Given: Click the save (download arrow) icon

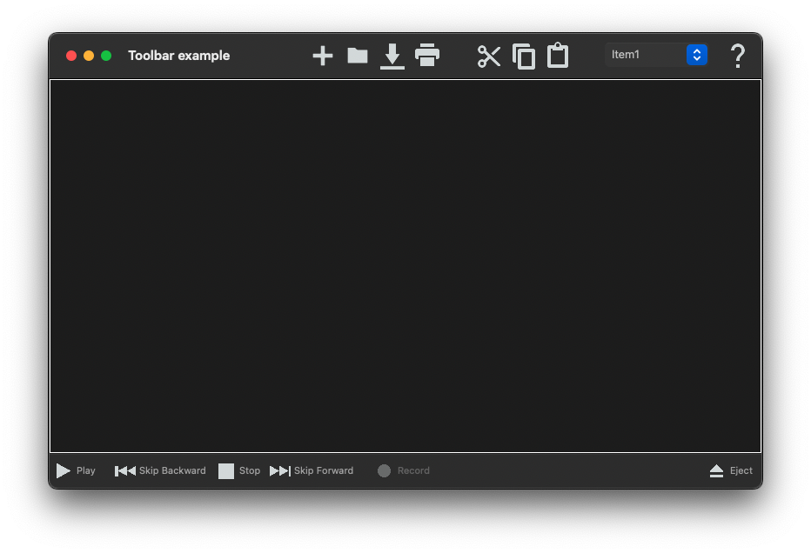Looking at the screenshot, I should pos(392,56).
